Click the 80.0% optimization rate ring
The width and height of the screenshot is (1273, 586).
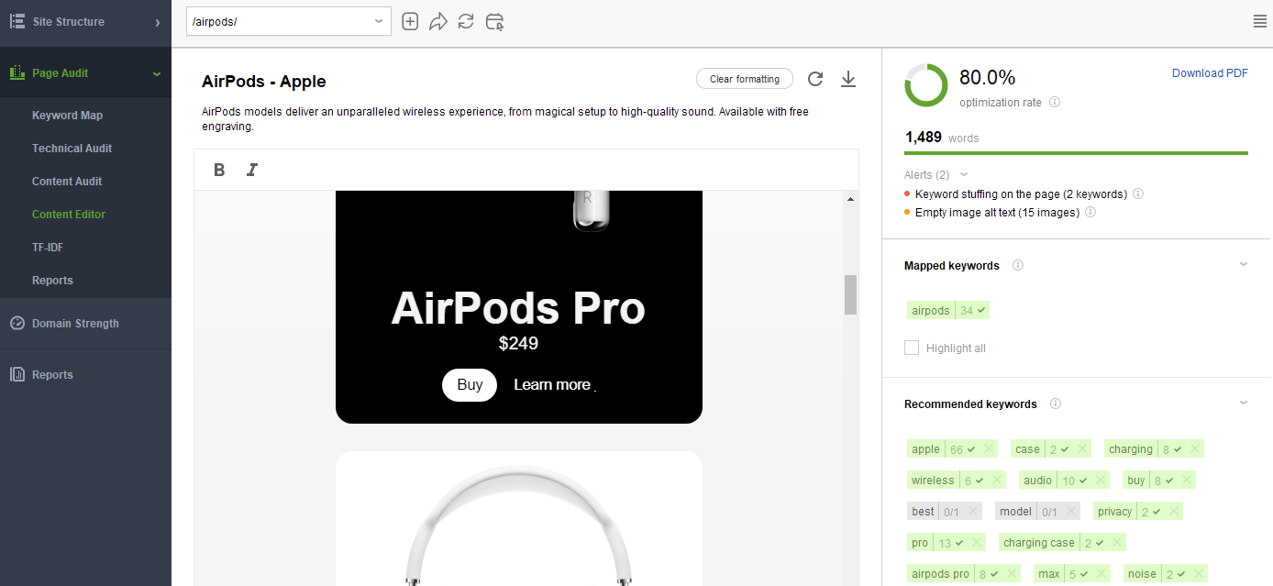pyautogui.click(x=926, y=85)
